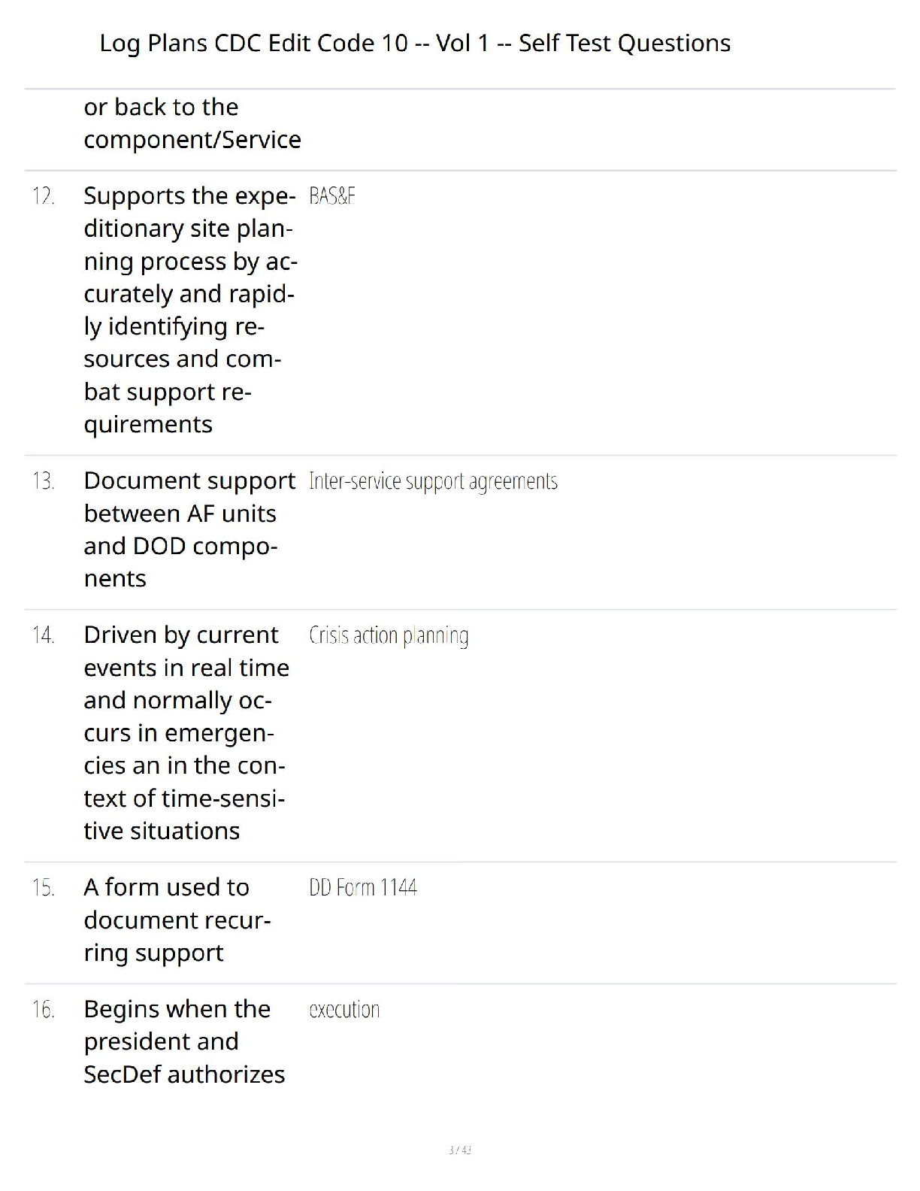Viewport: 920px width, 1191px height.
Task: Click question number 16 label
Action: click(x=43, y=1010)
